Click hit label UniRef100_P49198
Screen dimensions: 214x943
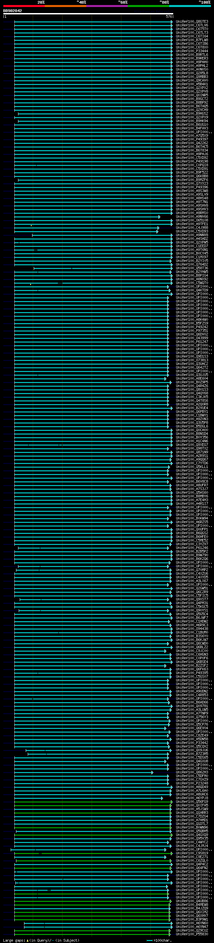click(192, 162)
